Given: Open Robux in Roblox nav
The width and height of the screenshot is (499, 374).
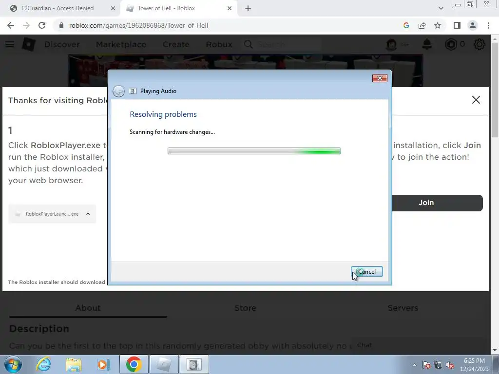Looking at the screenshot, I should 219,44.
